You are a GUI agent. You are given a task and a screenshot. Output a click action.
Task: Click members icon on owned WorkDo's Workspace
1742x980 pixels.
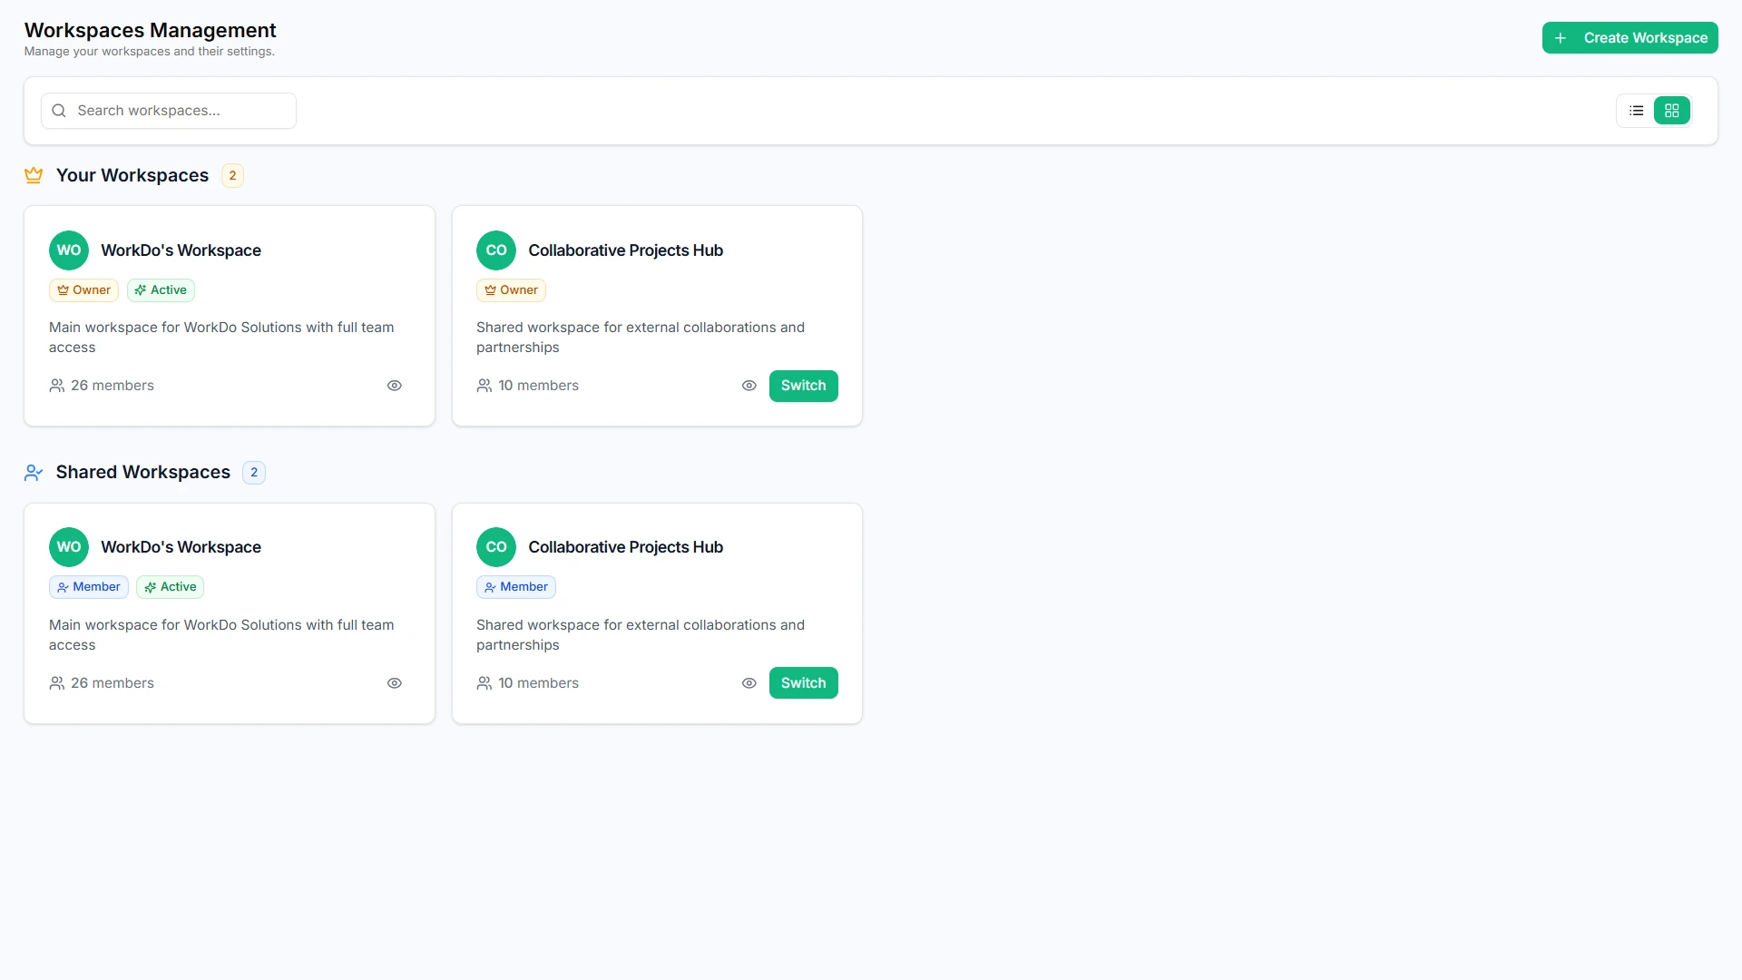(57, 386)
